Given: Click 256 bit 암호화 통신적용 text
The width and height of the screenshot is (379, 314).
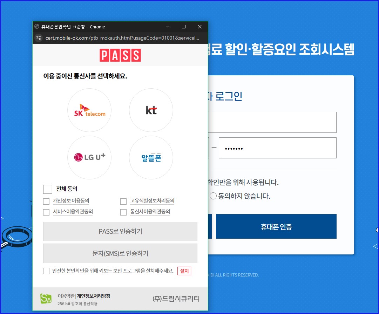Looking at the screenshot, I should 77,303.
